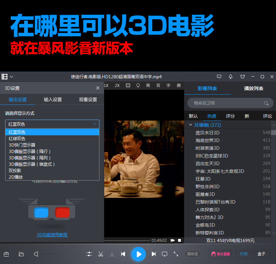The width and height of the screenshot is (276, 264).
Task: Open the 字 subtitle settings icon
Action: pyautogui.click(x=168, y=86)
